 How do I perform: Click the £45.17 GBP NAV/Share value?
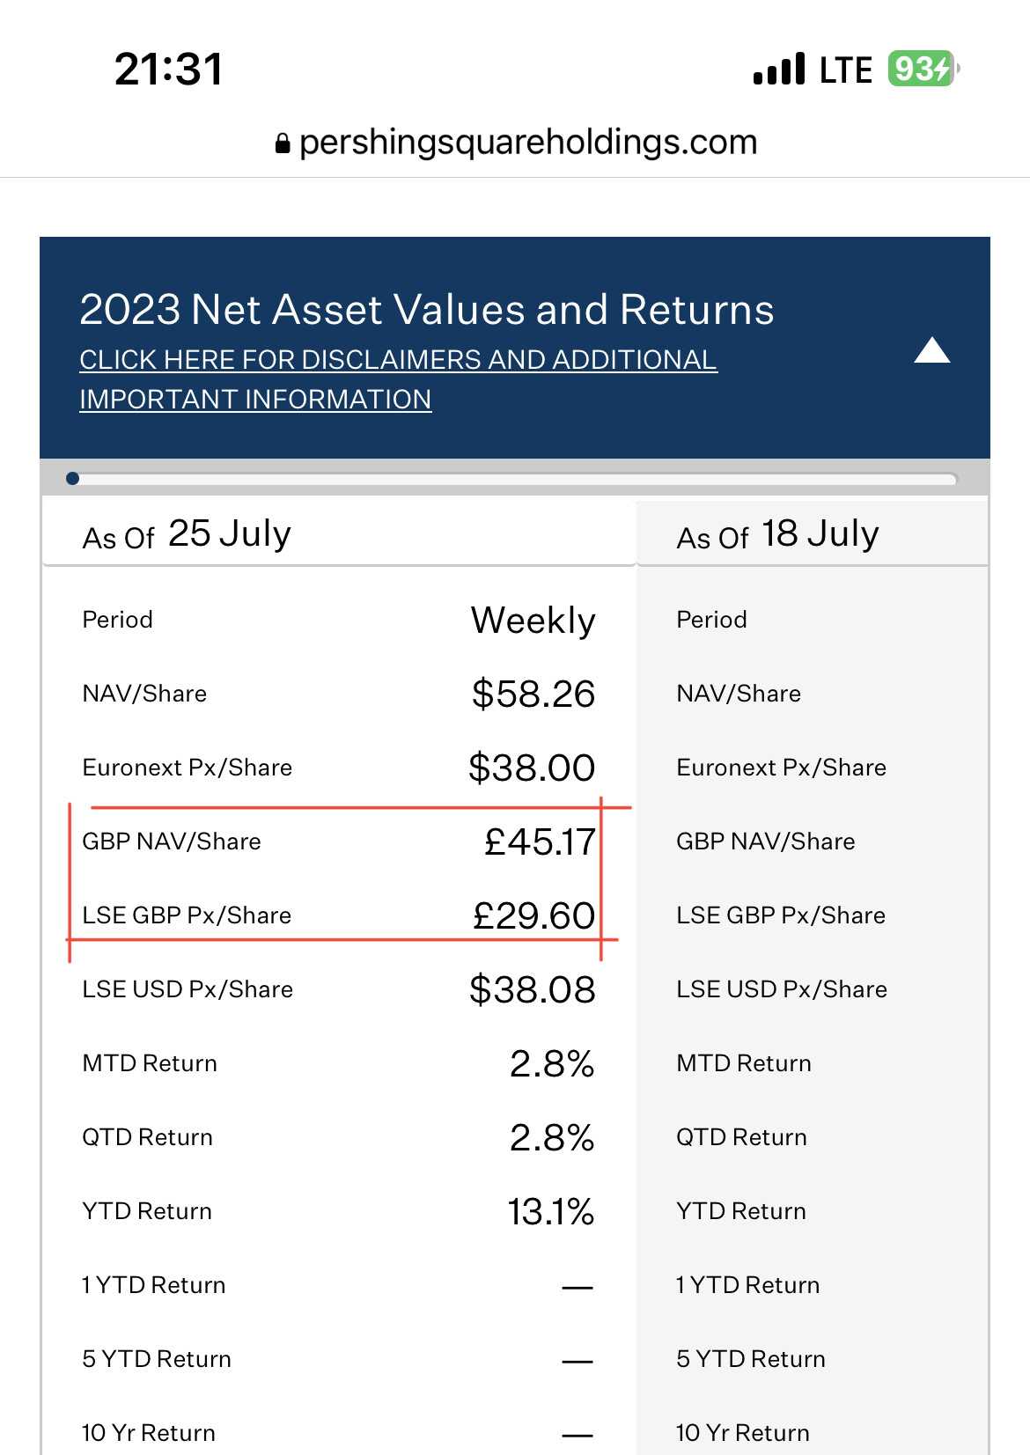click(540, 841)
